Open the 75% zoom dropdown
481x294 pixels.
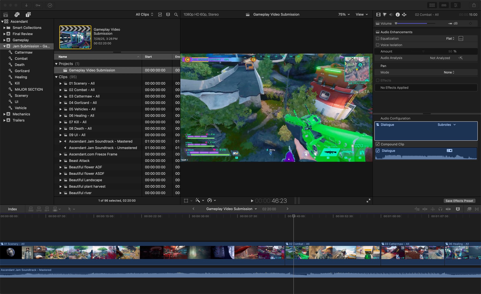point(344,14)
